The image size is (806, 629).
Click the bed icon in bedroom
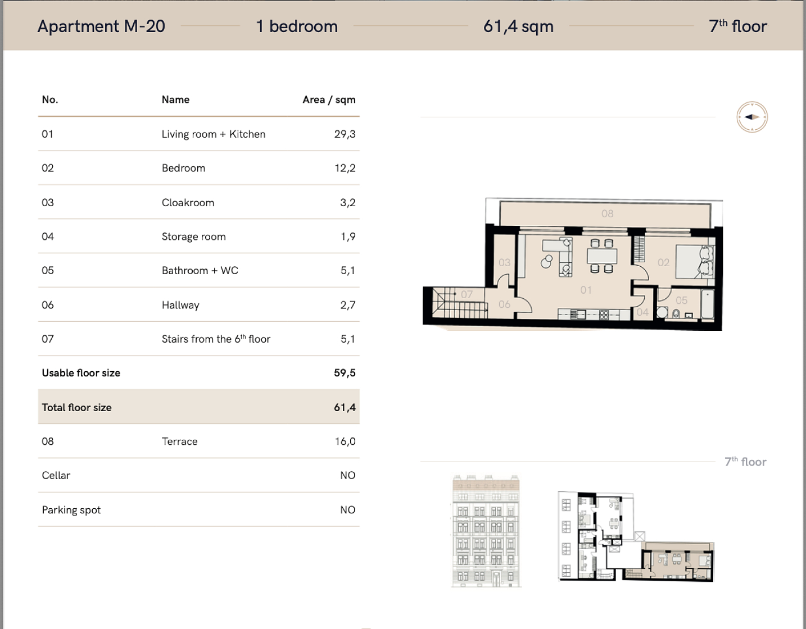695,261
